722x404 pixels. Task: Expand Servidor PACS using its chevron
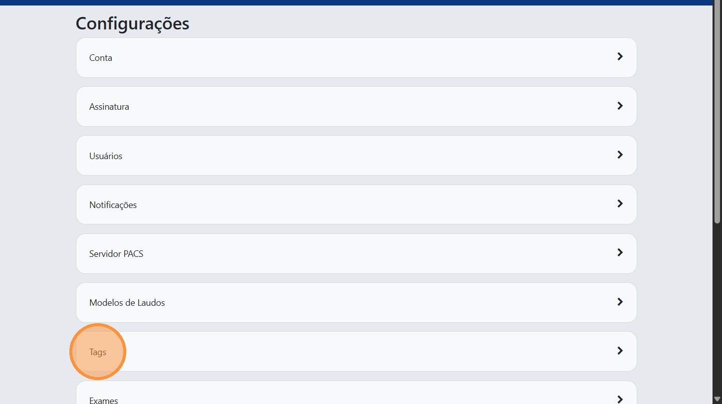tap(620, 252)
